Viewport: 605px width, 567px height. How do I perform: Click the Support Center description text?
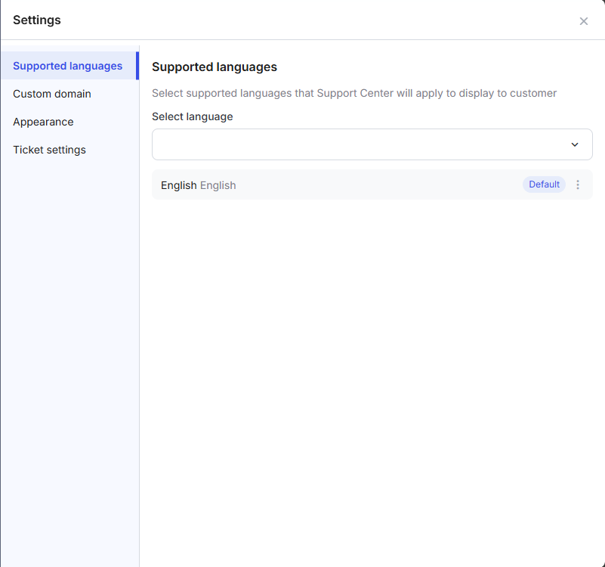click(x=353, y=93)
